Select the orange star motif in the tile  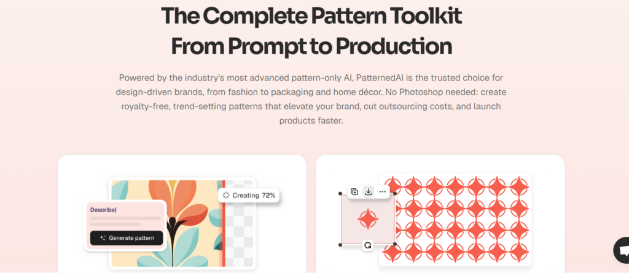coord(368,219)
